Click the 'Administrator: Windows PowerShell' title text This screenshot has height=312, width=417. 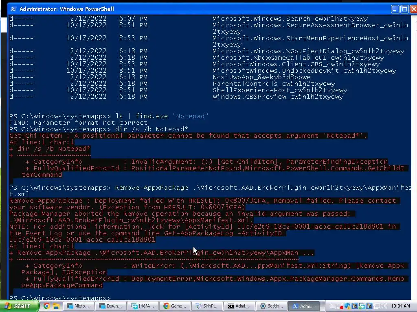pyautogui.click(x=67, y=9)
